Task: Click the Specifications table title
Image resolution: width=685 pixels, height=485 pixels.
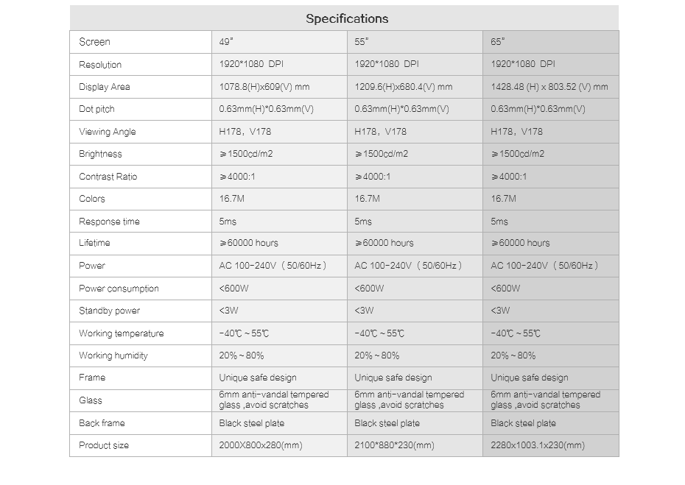Action: [347, 18]
